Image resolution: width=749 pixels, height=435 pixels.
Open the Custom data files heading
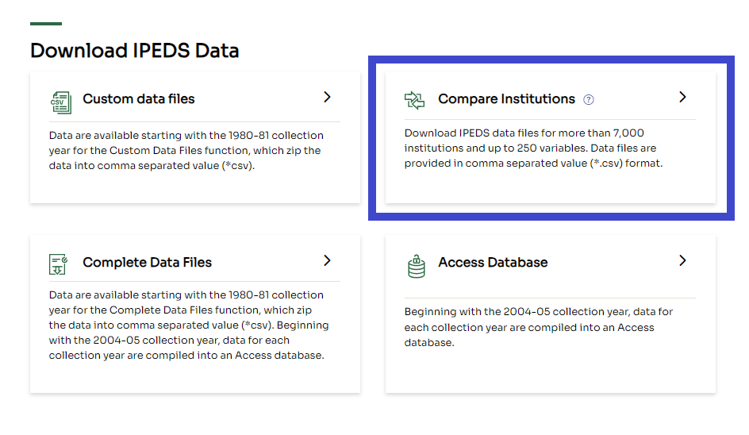[139, 98]
